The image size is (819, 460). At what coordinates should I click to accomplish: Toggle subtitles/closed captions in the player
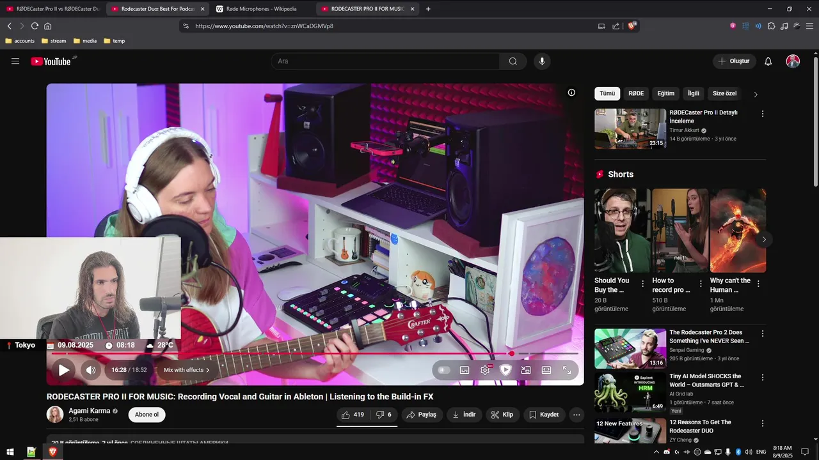[x=465, y=370]
